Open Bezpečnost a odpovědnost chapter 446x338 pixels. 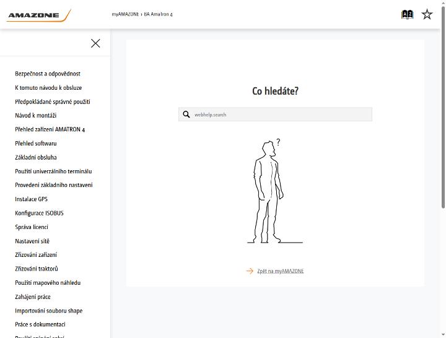(48, 74)
